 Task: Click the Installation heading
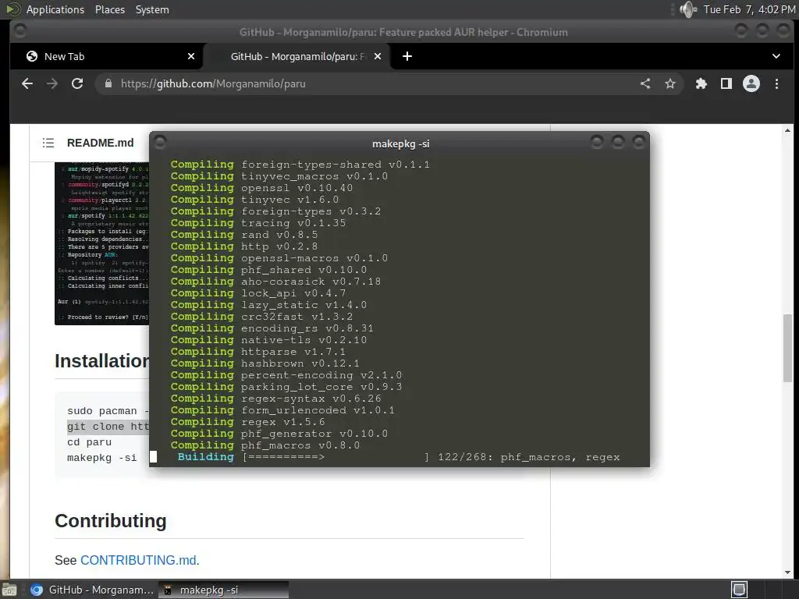102,360
